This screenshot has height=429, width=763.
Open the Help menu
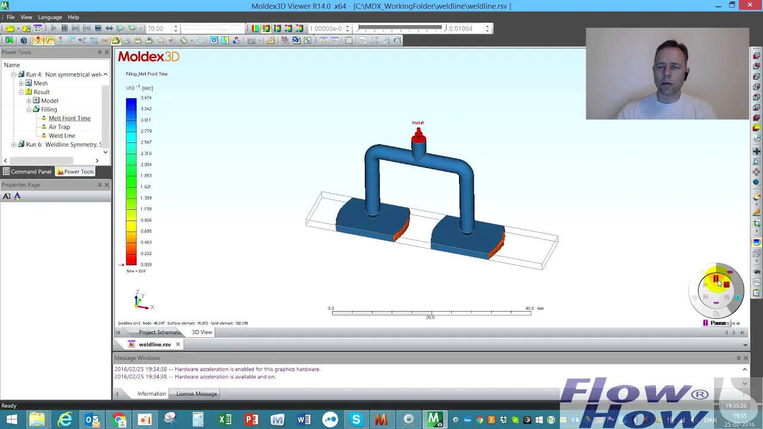[x=73, y=17]
